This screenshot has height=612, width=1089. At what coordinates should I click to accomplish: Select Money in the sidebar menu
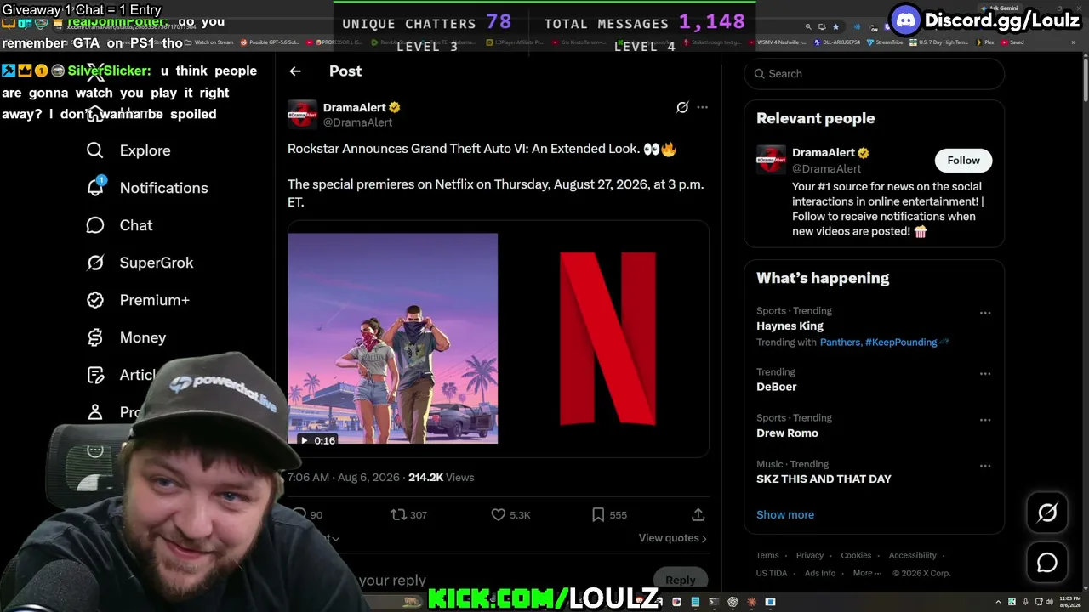(x=143, y=337)
